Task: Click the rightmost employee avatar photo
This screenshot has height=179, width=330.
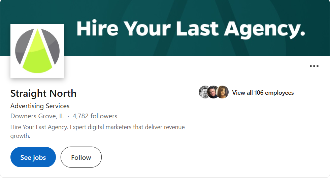Action: pyautogui.click(x=223, y=92)
